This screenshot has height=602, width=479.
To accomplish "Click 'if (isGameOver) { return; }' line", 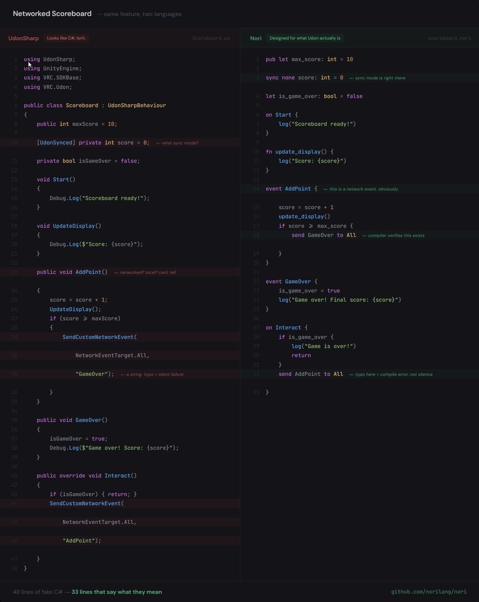I will tap(93, 494).
